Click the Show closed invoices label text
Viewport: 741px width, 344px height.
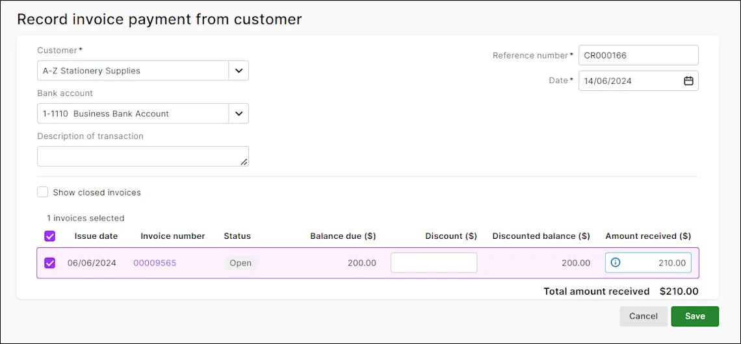(97, 193)
